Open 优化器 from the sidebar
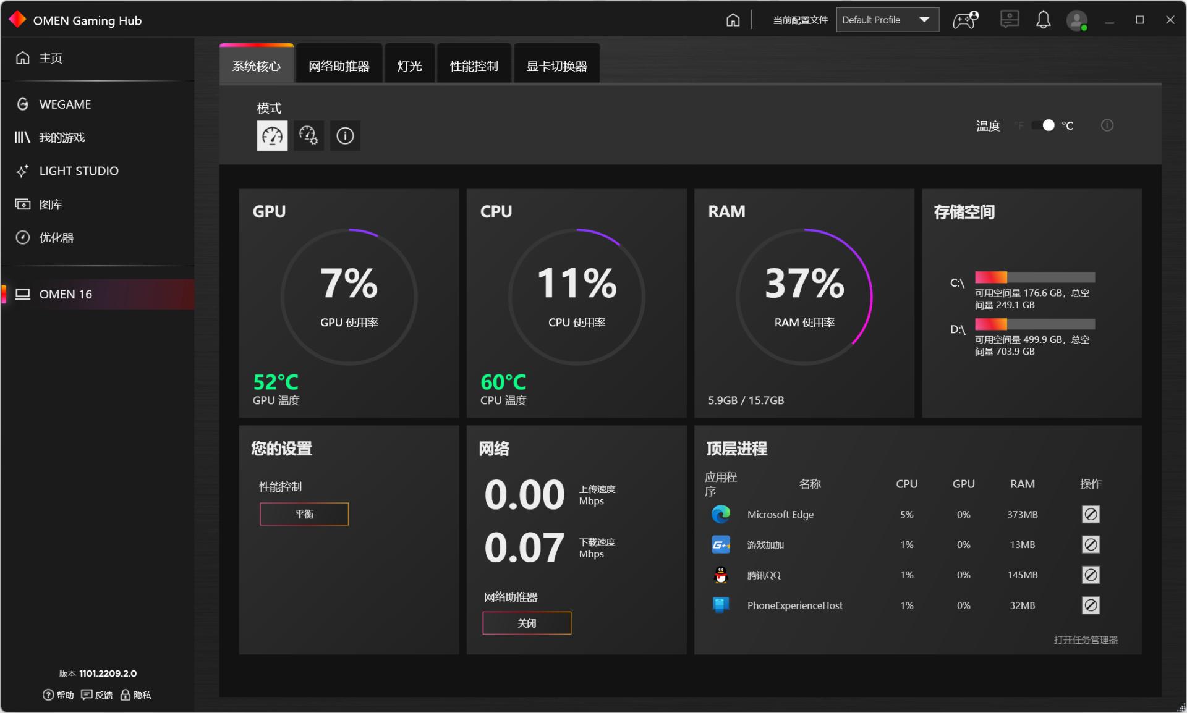 [x=56, y=238]
